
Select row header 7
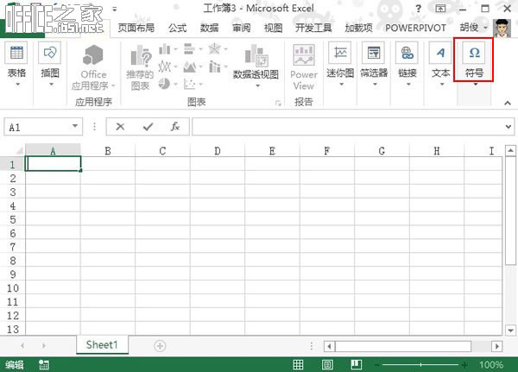click(x=13, y=247)
